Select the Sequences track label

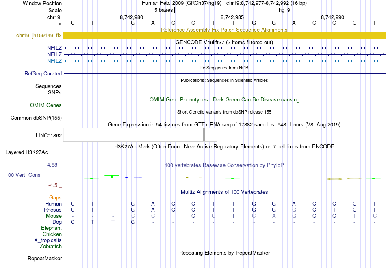[x=48, y=86]
